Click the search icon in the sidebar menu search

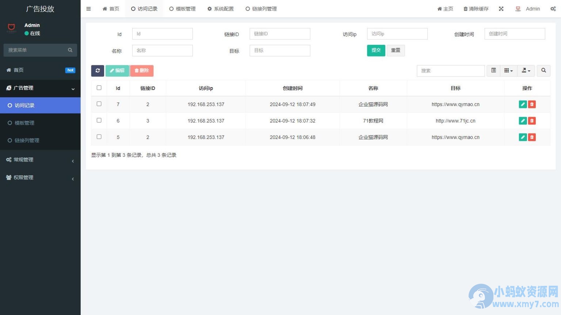pyautogui.click(x=70, y=50)
